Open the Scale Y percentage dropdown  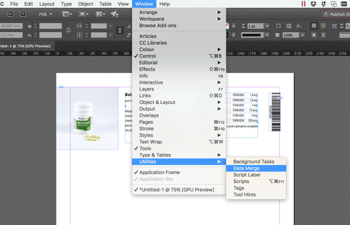110,35
